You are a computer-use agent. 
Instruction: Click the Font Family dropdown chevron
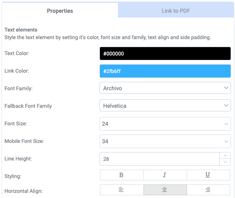(x=226, y=88)
